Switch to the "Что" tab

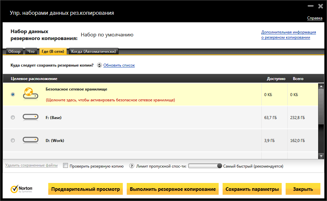pos(31,51)
